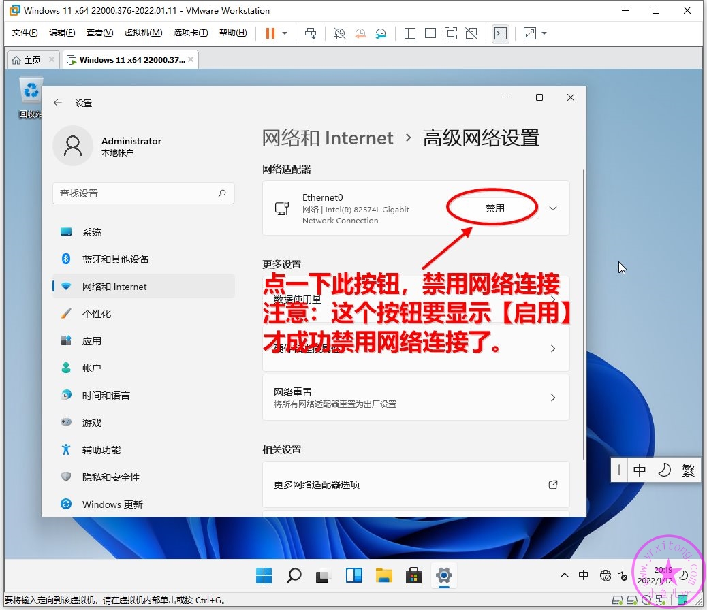Close the Windows 11 x64 VM tab
The width and height of the screenshot is (707, 610).
pyautogui.click(x=191, y=59)
